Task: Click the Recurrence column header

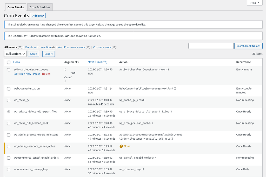Action: (243, 62)
